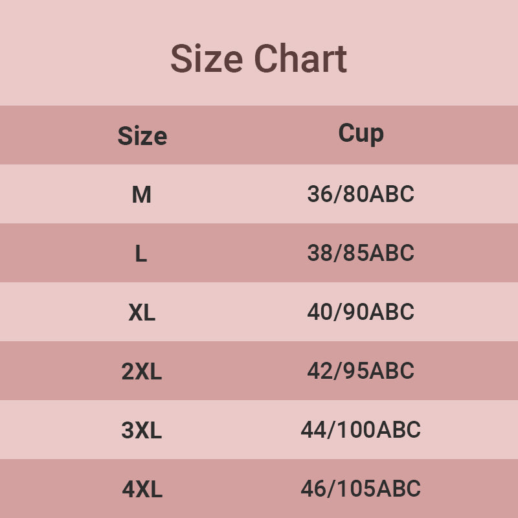Select the 'Size' column header
The width and height of the screenshot is (518, 518).
pyautogui.click(x=142, y=136)
